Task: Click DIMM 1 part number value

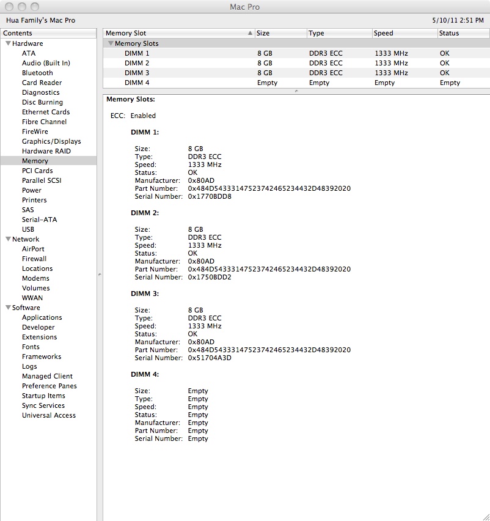Action: [269, 189]
